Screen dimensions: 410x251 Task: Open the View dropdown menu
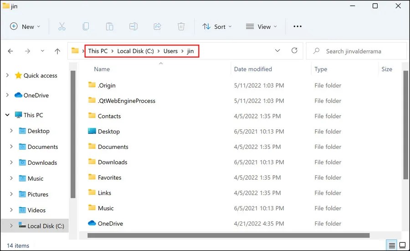tap(261, 26)
